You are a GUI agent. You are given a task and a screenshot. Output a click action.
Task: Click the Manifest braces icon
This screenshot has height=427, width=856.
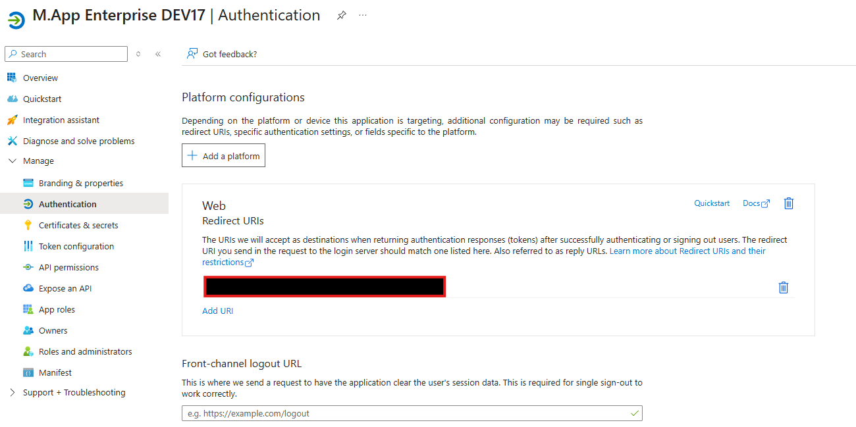click(28, 372)
